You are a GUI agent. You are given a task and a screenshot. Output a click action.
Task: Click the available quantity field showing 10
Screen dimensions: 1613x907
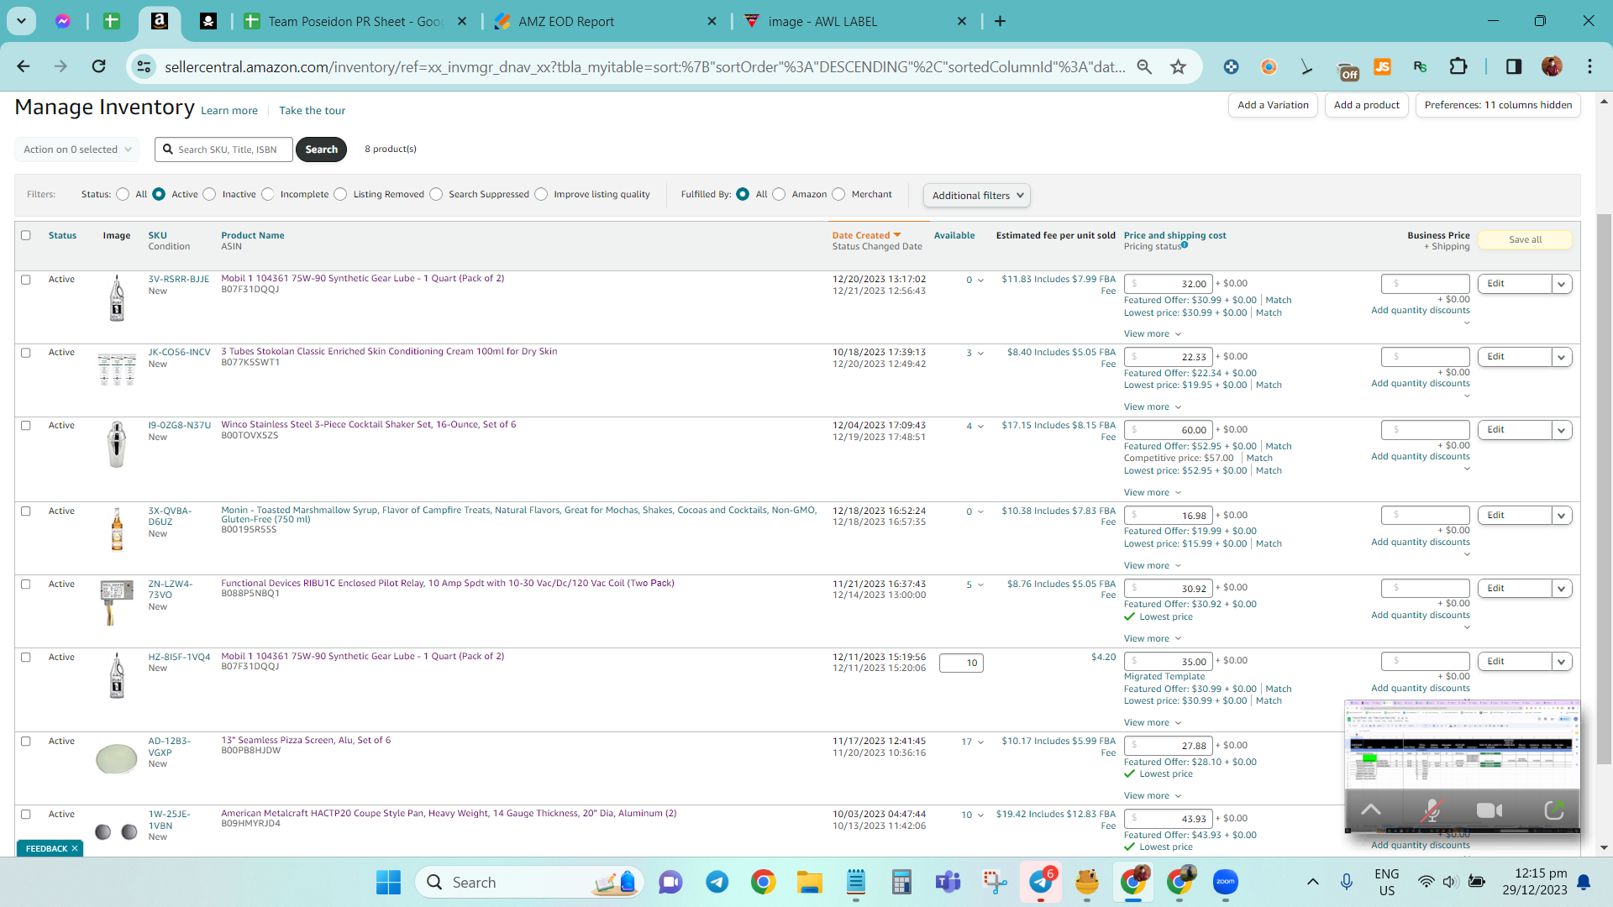pyautogui.click(x=961, y=663)
